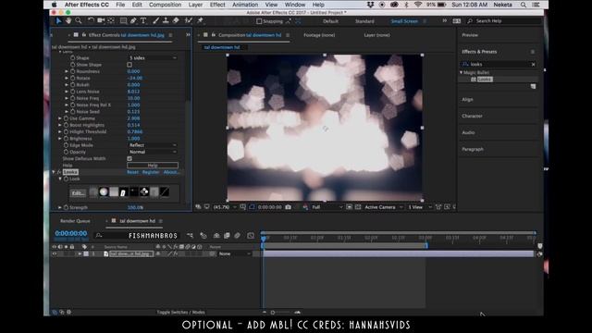
Task: Click the Help button in effect controls
Action: click(x=153, y=166)
